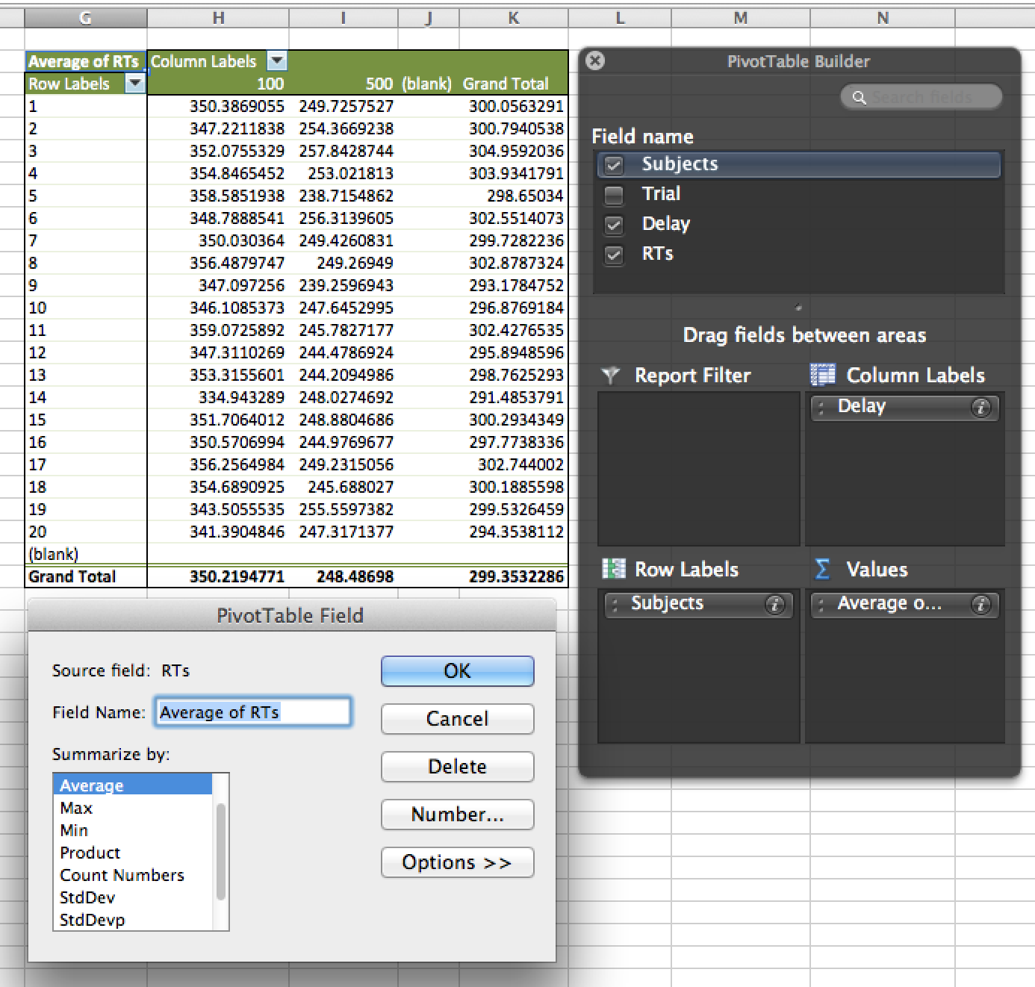Click the (blank) row label
Image resolution: width=1035 pixels, height=987 pixels.
click(86, 554)
